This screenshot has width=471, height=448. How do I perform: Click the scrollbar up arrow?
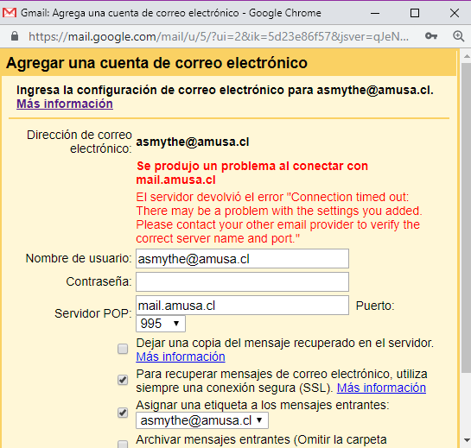467,56
